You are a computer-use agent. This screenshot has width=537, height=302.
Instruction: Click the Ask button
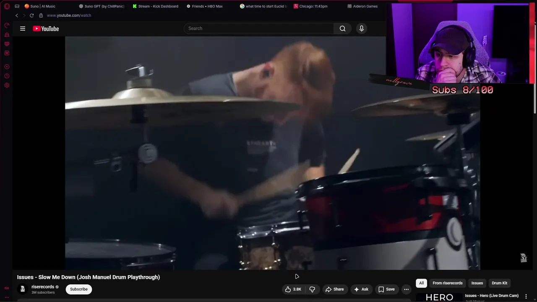[361, 289]
